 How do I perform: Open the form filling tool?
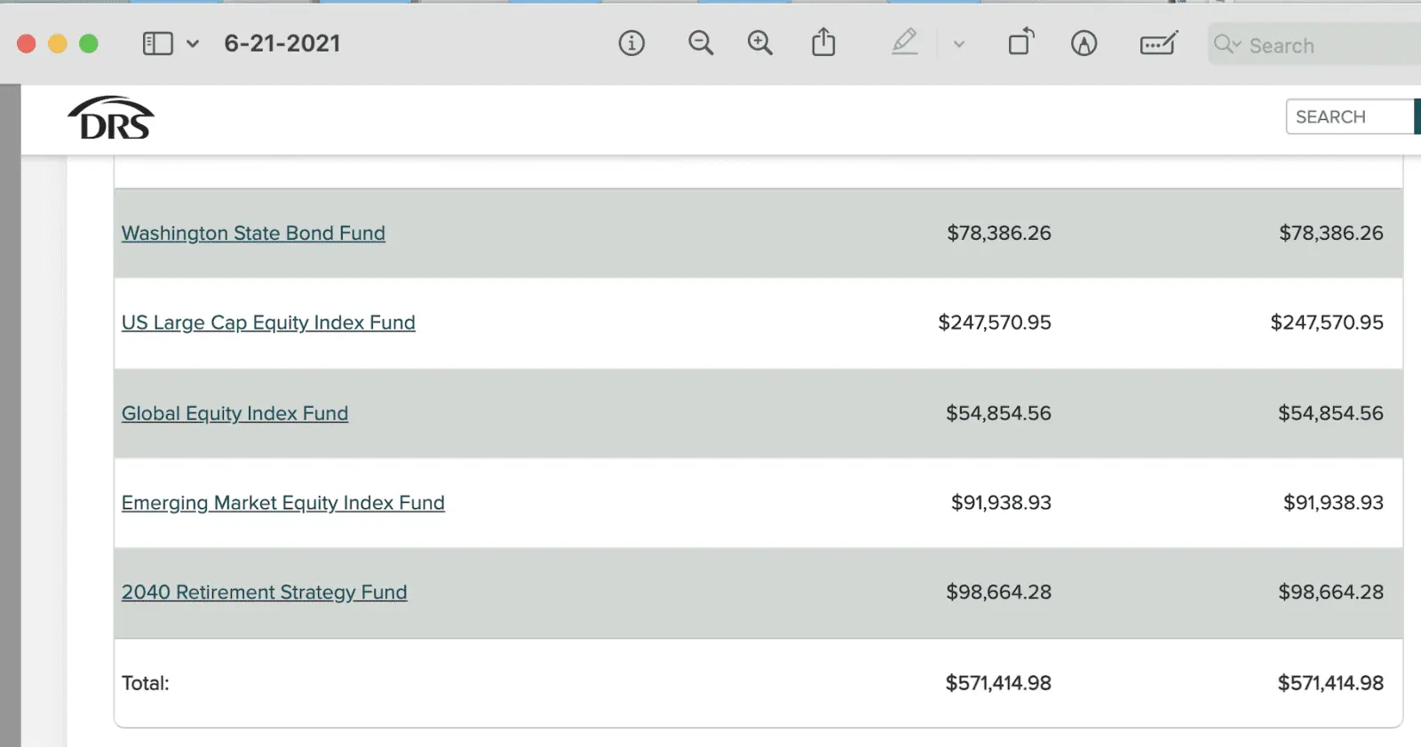click(x=1158, y=44)
